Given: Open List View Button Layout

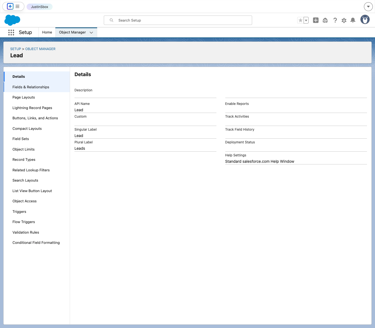Looking at the screenshot, I should tap(37, 191).
